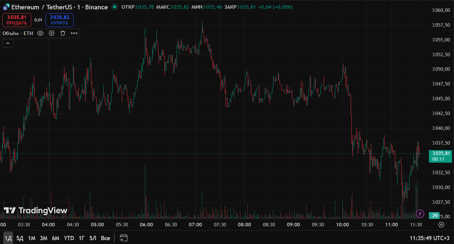454x244 pixels.
Task: Click the Ethereum symbol logo icon
Action: [x=6, y=7]
